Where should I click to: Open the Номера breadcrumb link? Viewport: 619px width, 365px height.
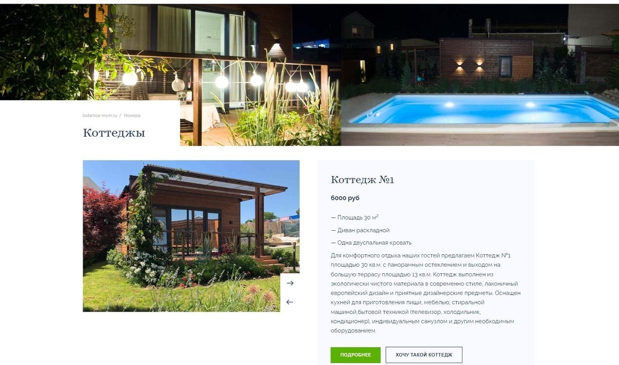pyautogui.click(x=132, y=115)
